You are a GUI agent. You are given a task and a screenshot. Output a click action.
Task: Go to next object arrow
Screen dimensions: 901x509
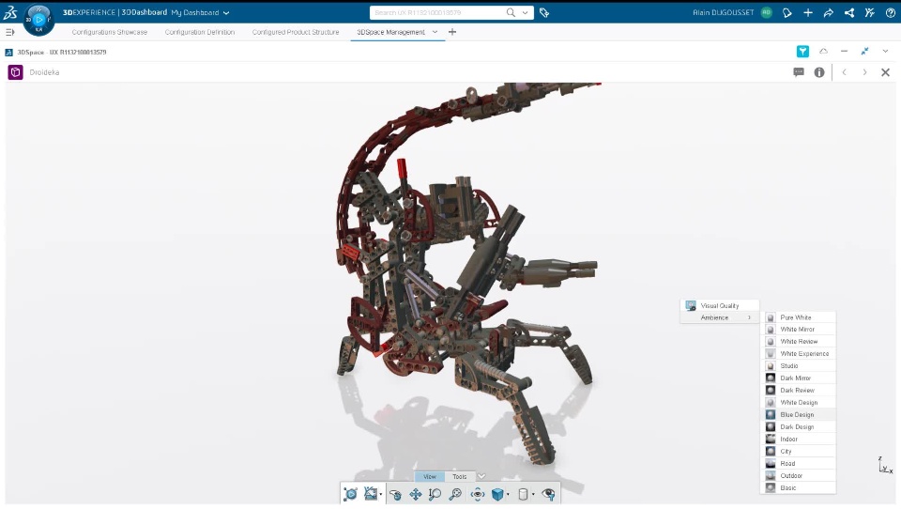point(864,72)
